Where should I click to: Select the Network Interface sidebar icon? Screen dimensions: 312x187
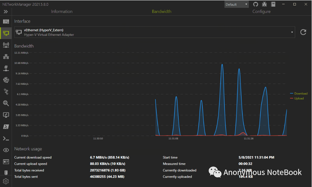pos(6,33)
